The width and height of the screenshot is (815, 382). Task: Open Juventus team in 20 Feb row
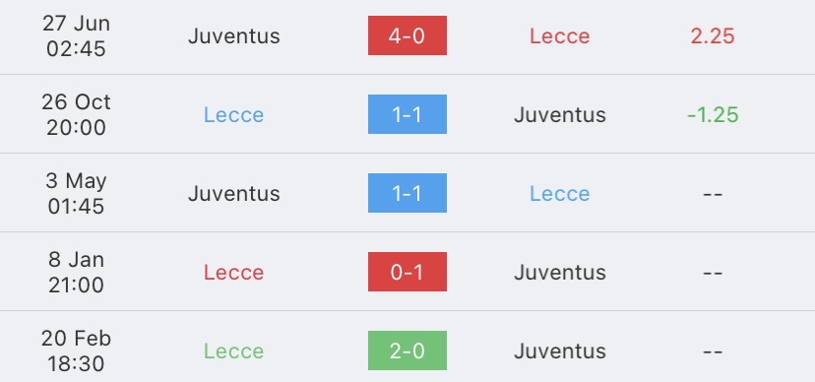pos(560,350)
